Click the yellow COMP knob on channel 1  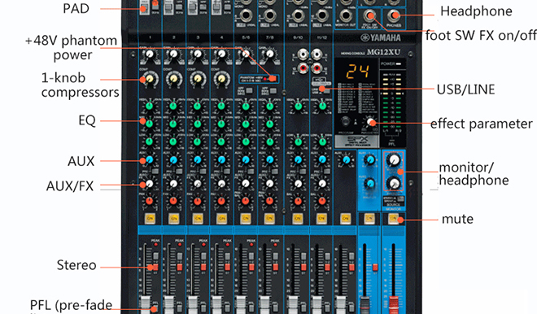pyautogui.click(x=150, y=79)
